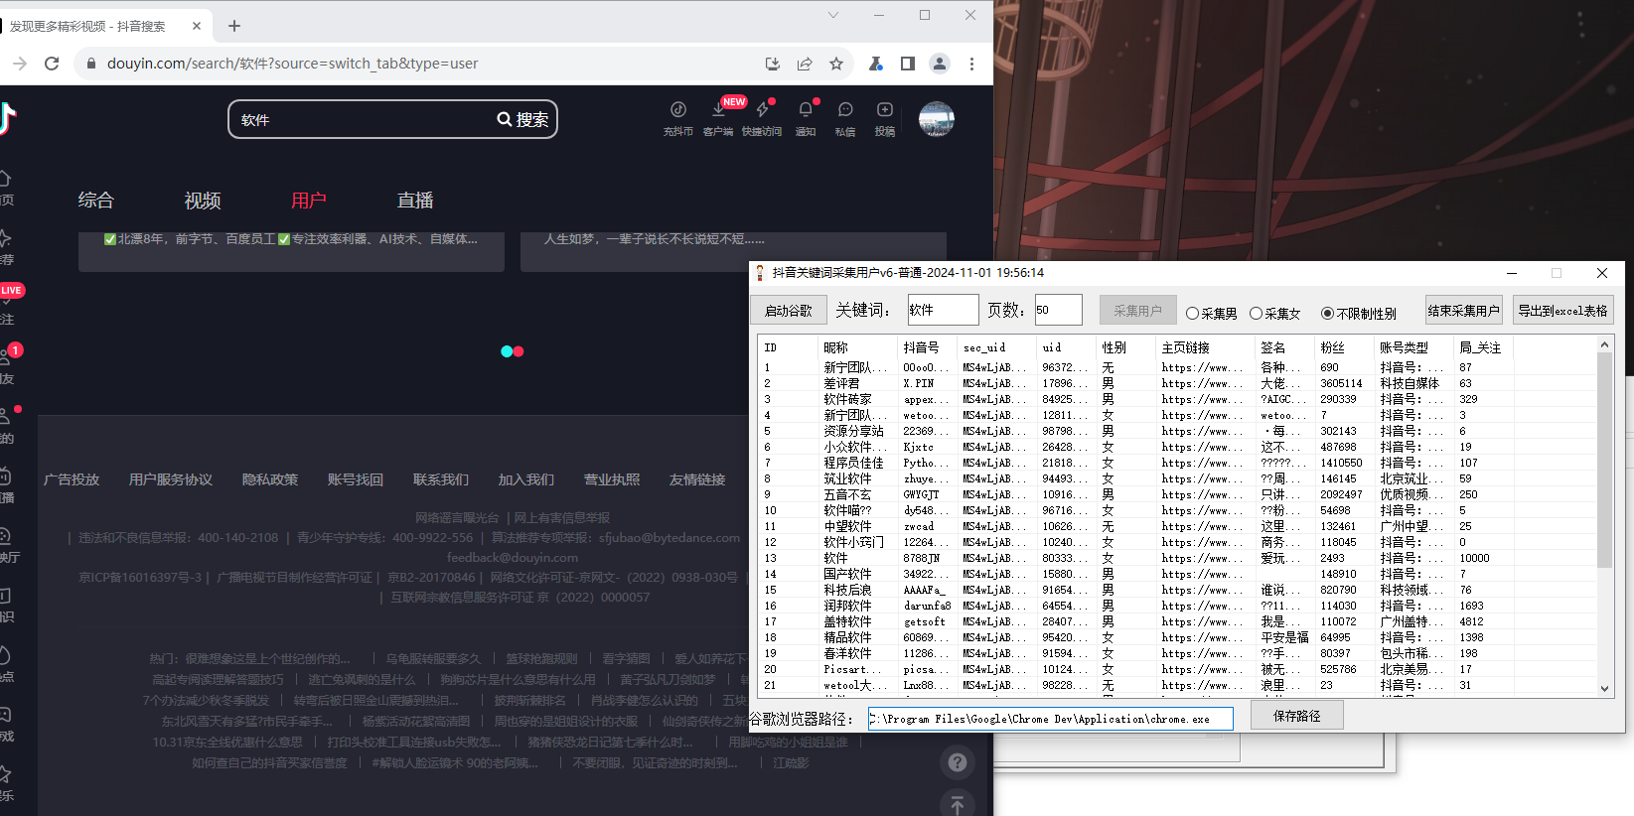Click the upload video plus icon
Screen dimensions: 1634x816
click(x=885, y=110)
